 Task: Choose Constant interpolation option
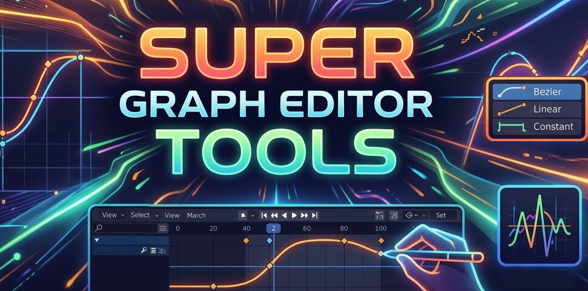coord(537,127)
